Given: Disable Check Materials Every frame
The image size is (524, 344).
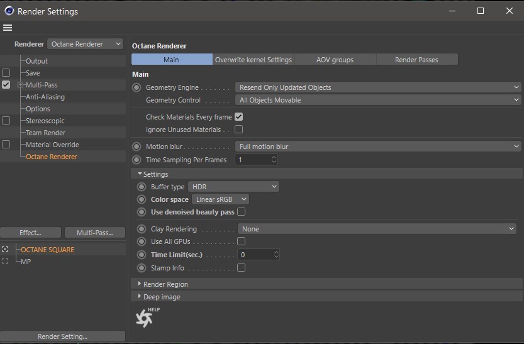Looking at the screenshot, I should click(x=238, y=117).
